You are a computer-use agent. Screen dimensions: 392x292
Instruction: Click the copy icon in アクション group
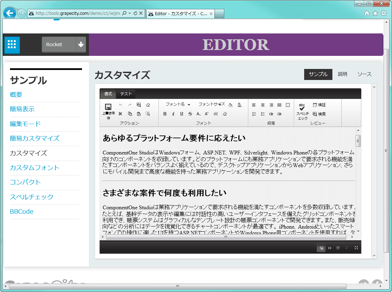[130, 114]
